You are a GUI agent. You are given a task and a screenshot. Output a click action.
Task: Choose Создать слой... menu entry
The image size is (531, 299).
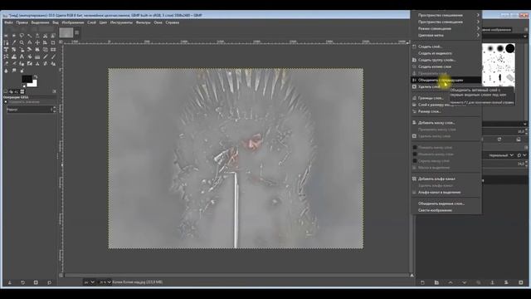pos(446,47)
